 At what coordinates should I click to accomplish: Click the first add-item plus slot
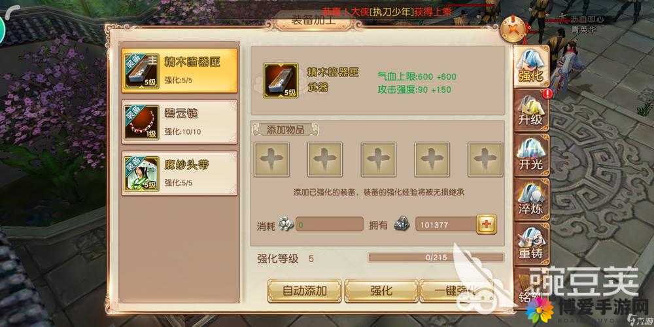click(271, 160)
